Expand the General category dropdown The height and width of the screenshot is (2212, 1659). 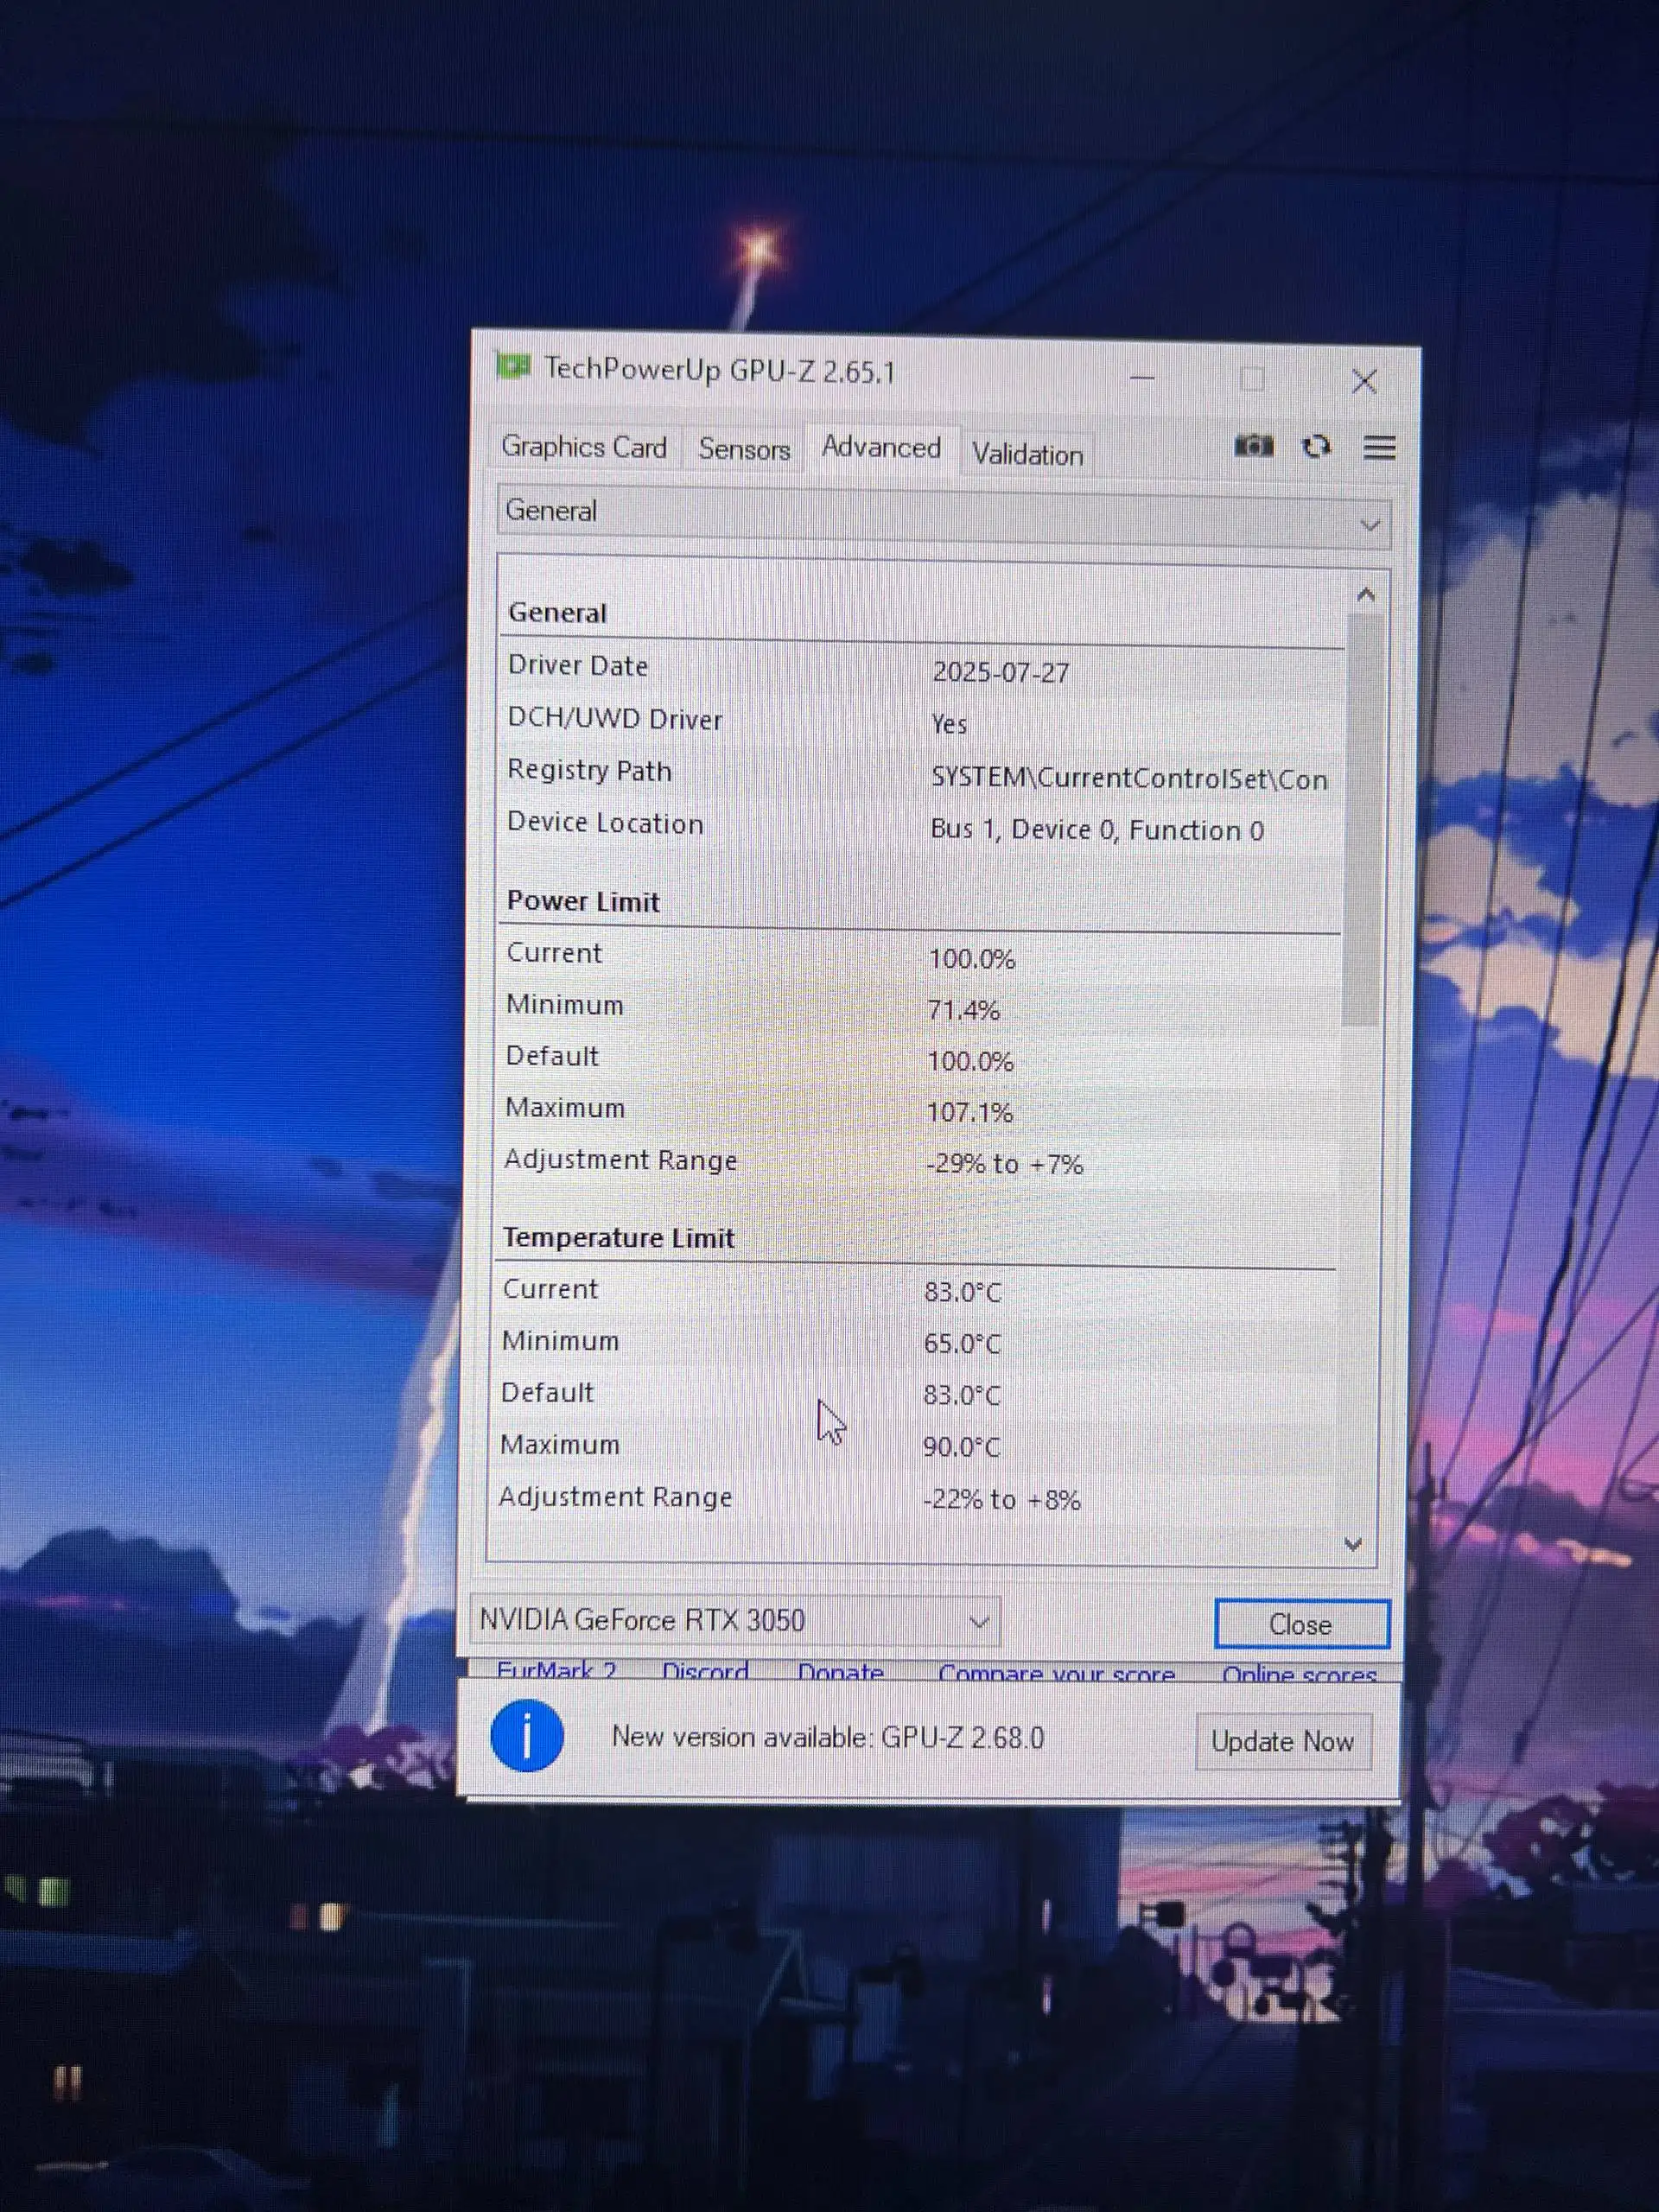click(x=943, y=516)
